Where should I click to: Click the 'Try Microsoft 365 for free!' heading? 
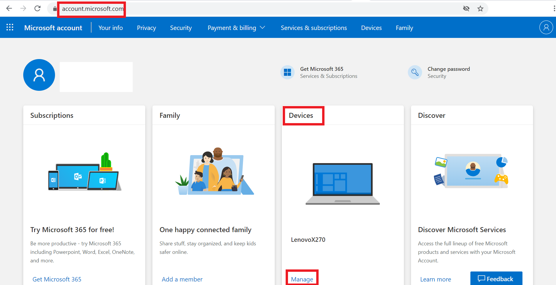point(72,230)
